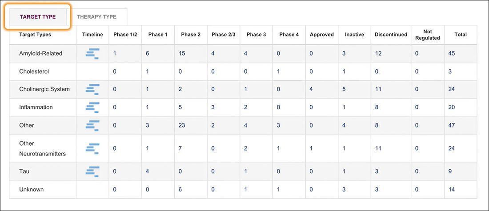This screenshot has height=211, width=489.
Task: Open Inflammation Discontinued count of 8
Action: (377, 107)
